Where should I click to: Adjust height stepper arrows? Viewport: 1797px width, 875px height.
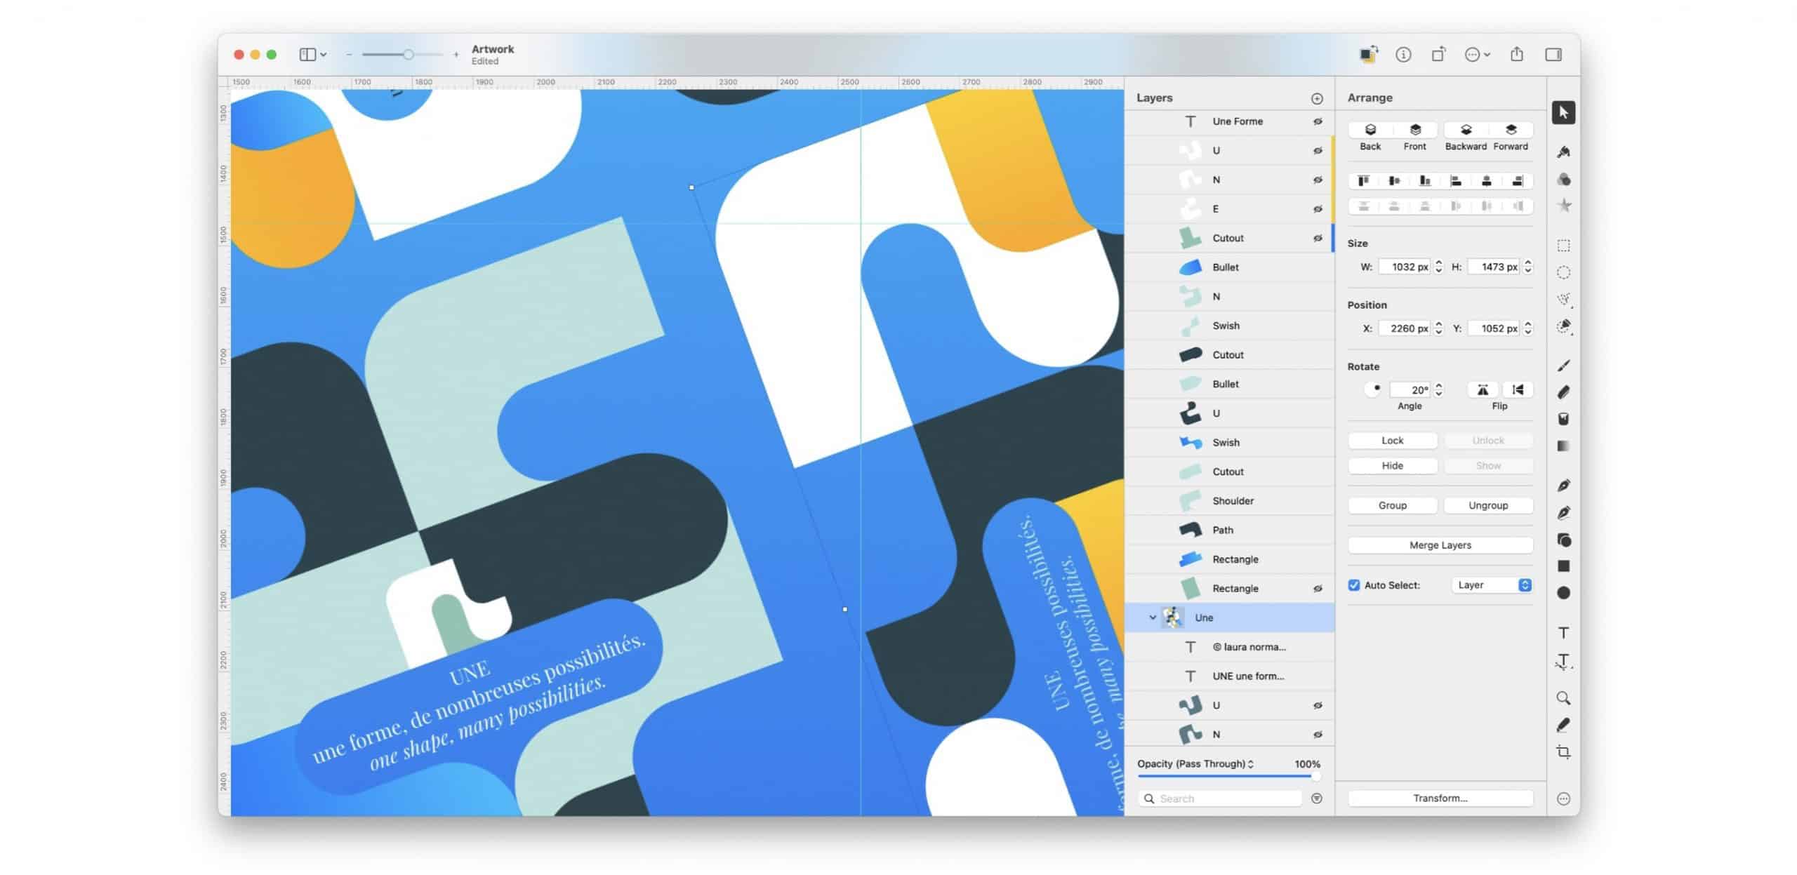click(1528, 267)
